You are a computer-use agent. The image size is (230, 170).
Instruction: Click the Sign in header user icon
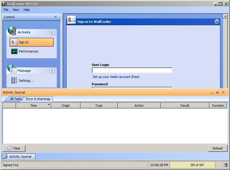click(71, 20)
